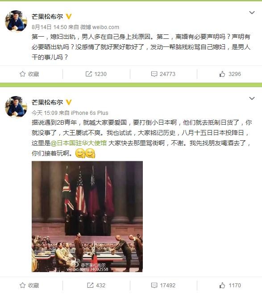The height and width of the screenshot is (294, 262).
Task: Click the repost icon showing 1230
Action: coord(88,74)
